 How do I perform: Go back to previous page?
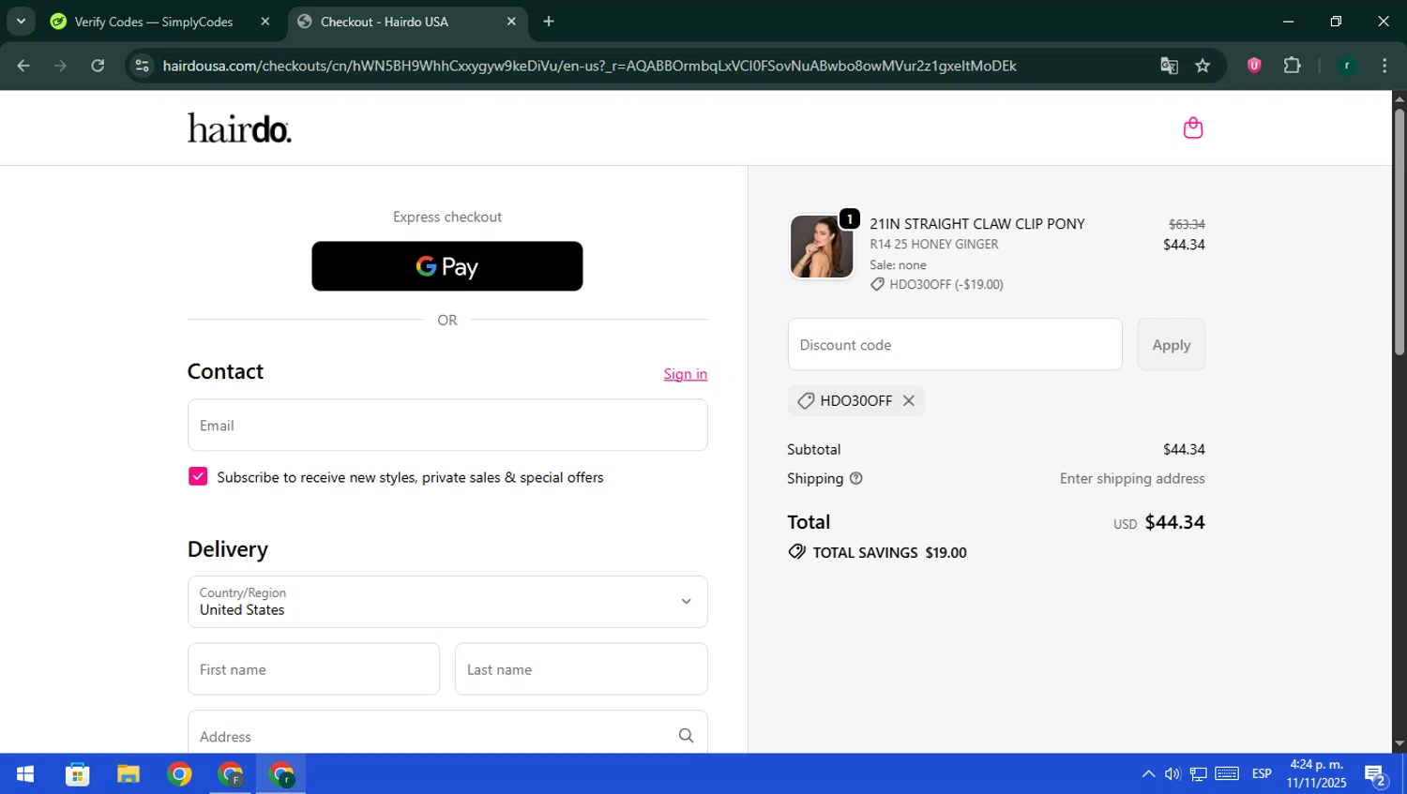pos(23,66)
